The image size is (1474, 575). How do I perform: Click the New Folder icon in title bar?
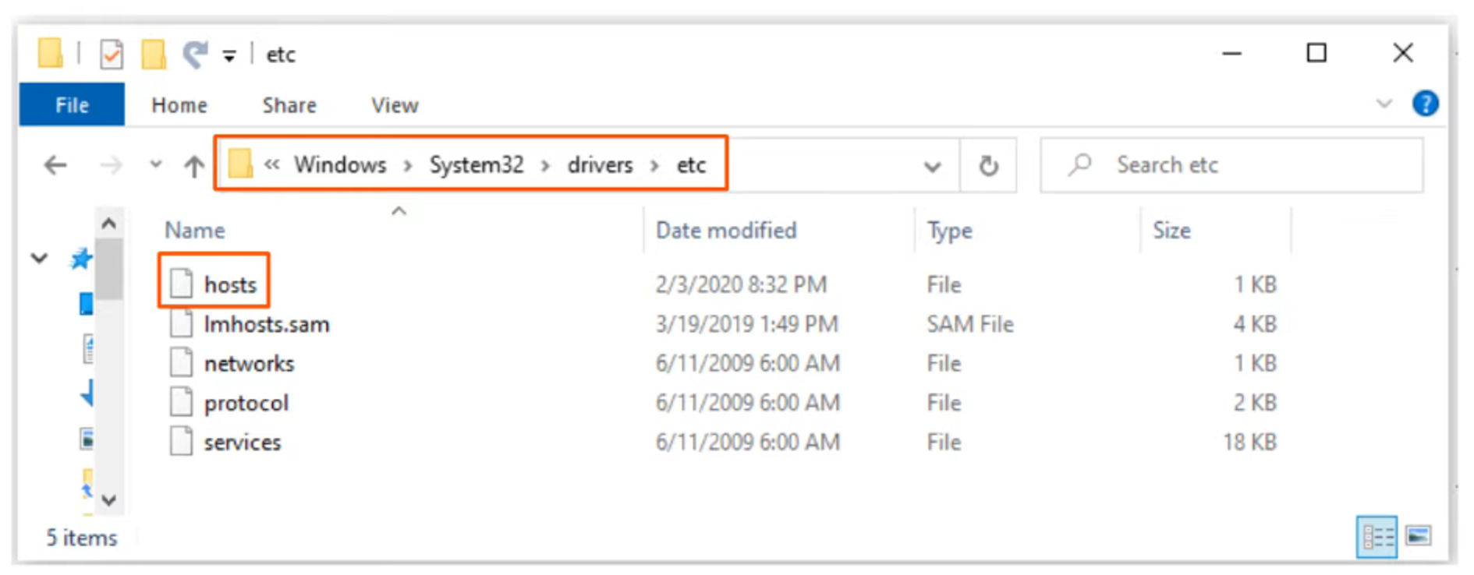[x=154, y=55]
